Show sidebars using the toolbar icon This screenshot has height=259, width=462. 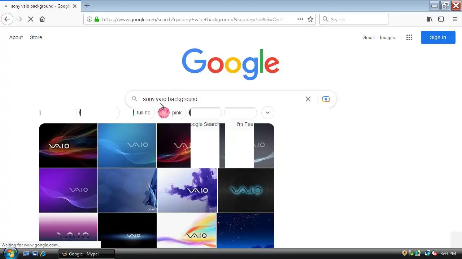[441, 19]
